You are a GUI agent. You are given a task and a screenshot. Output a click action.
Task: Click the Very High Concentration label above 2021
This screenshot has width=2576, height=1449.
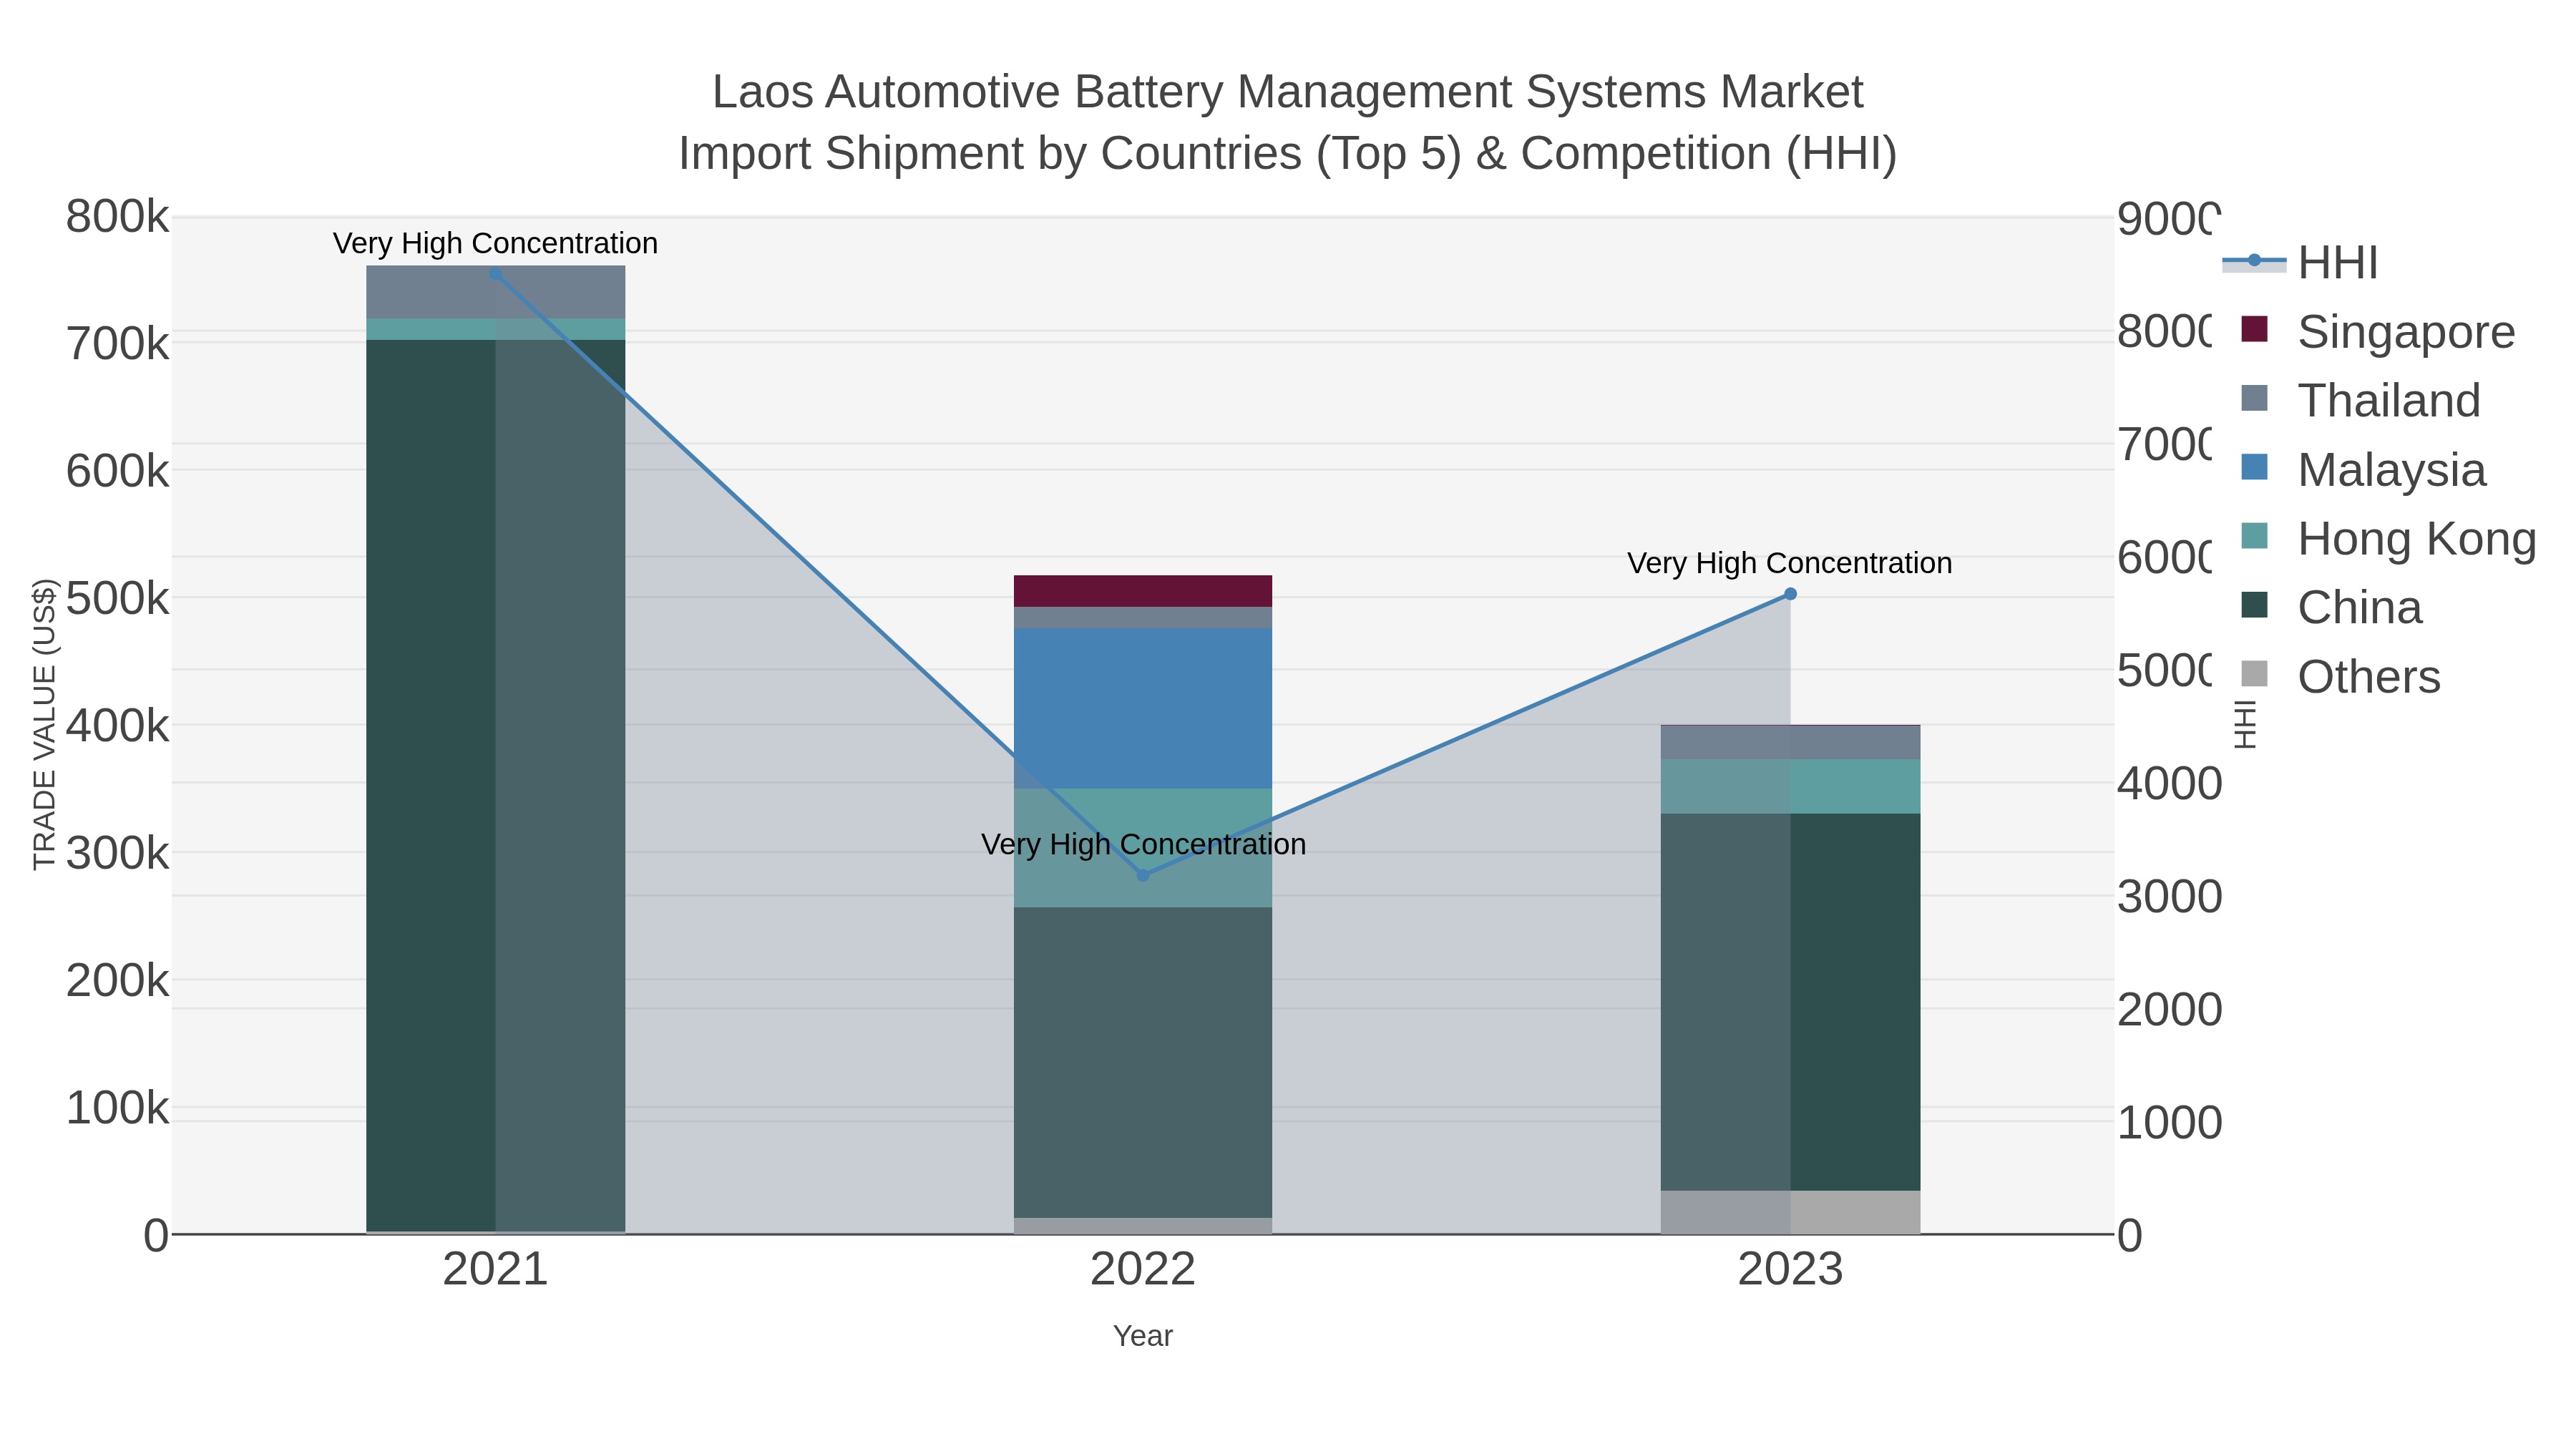coord(495,243)
